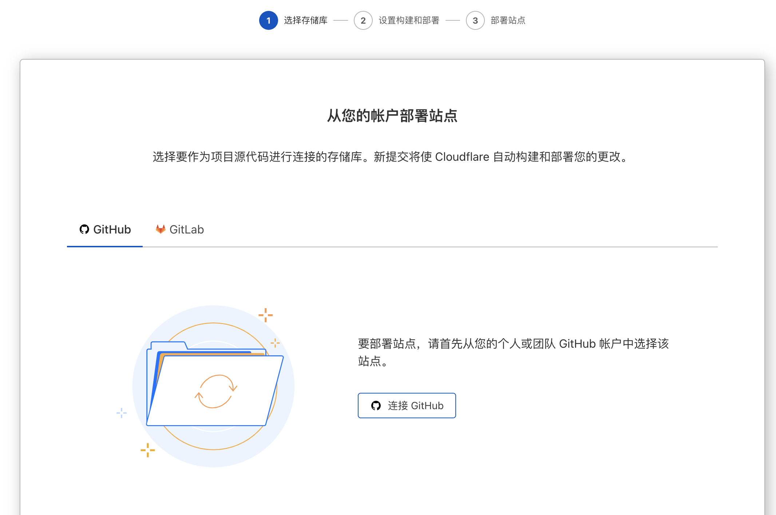The height and width of the screenshot is (515, 776).
Task: Click the step 1 number circle
Action: (x=269, y=20)
